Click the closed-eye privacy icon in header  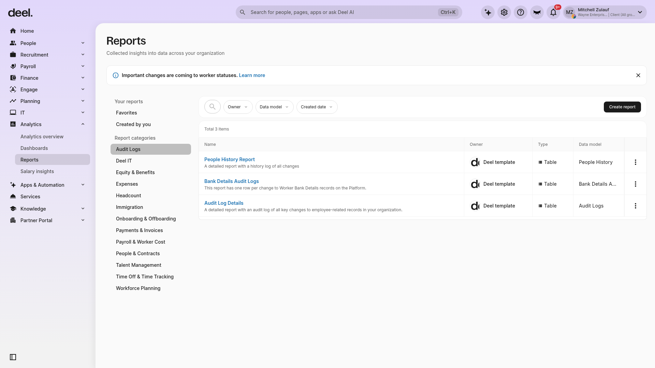coord(537,12)
